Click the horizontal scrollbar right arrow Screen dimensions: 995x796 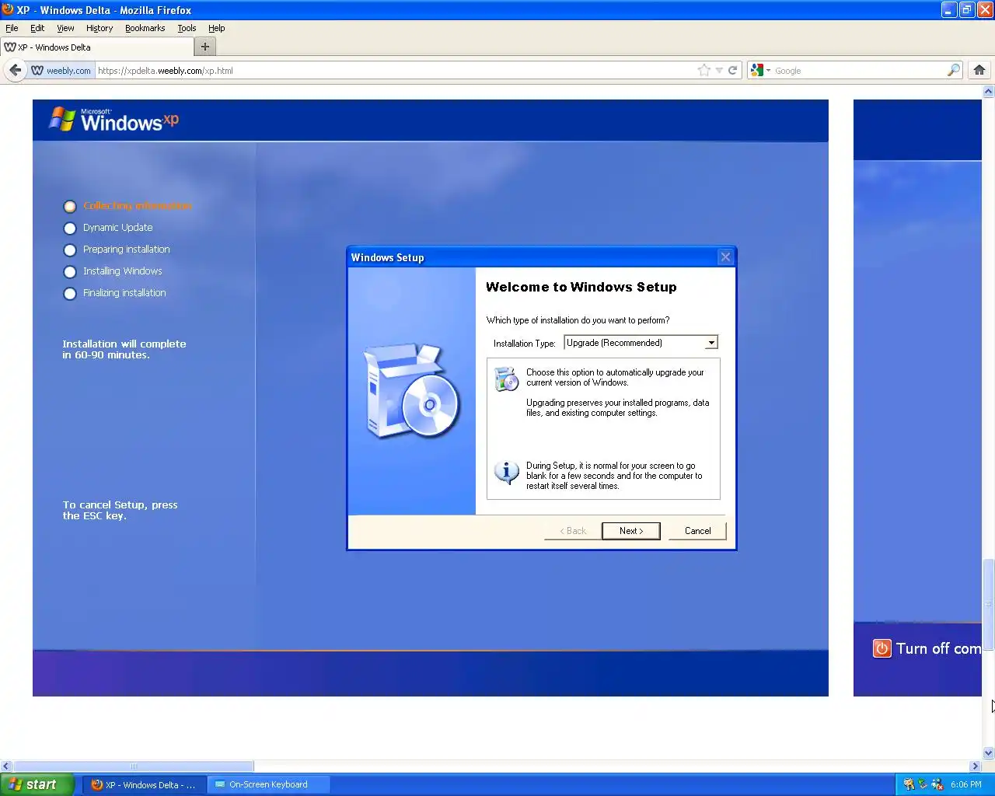click(x=976, y=766)
